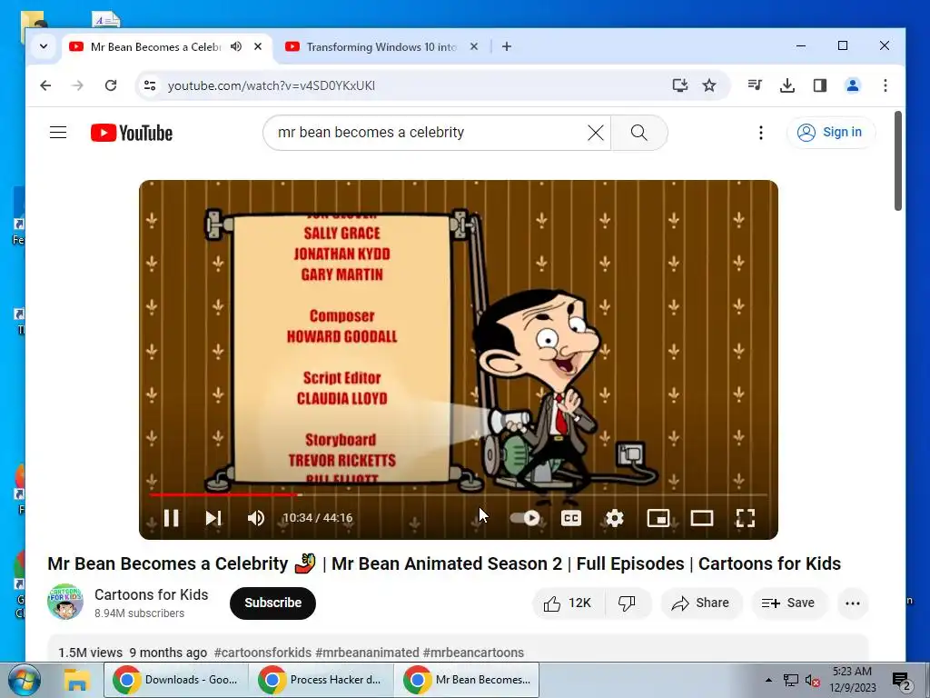Click the page vertical scrollbar
930x698 pixels.
[898, 160]
